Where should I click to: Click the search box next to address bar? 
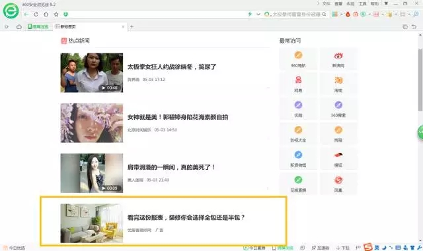[296, 14]
